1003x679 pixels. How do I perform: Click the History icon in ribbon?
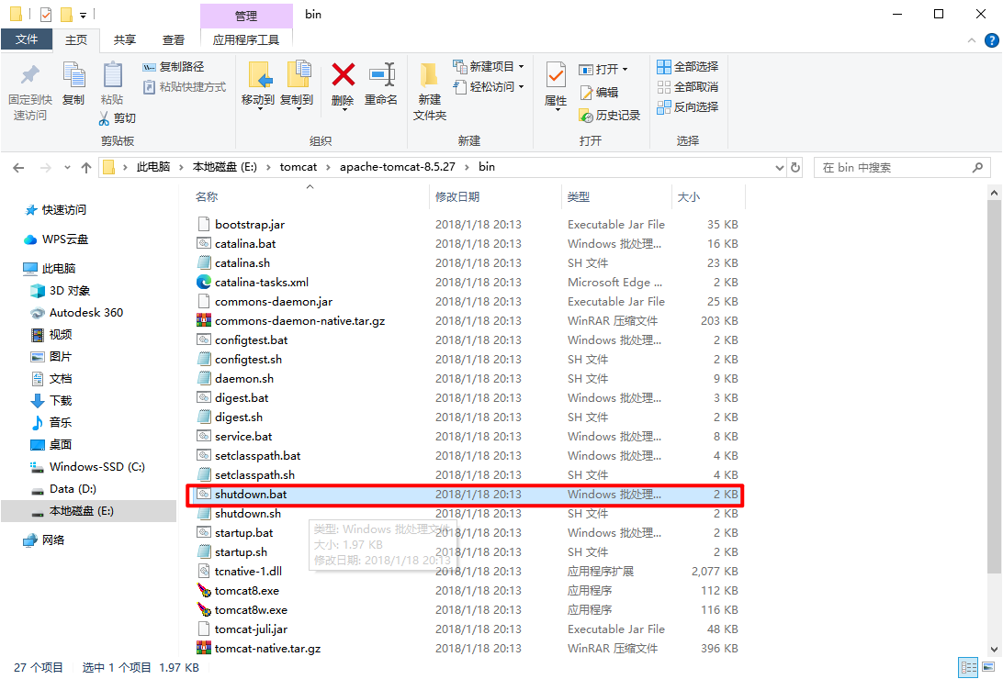pos(586,116)
